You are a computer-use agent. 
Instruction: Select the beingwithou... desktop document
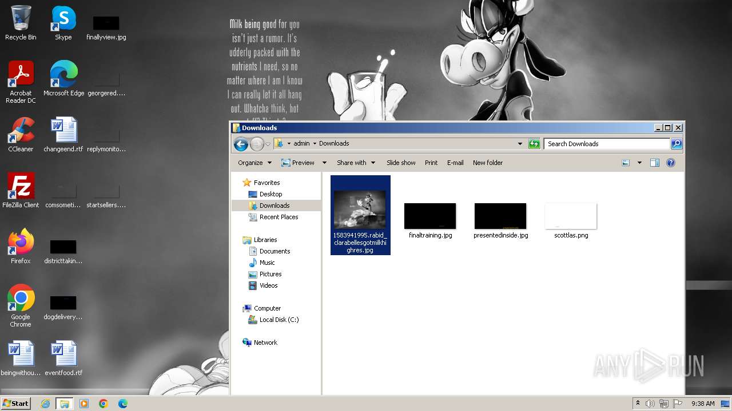21,358
